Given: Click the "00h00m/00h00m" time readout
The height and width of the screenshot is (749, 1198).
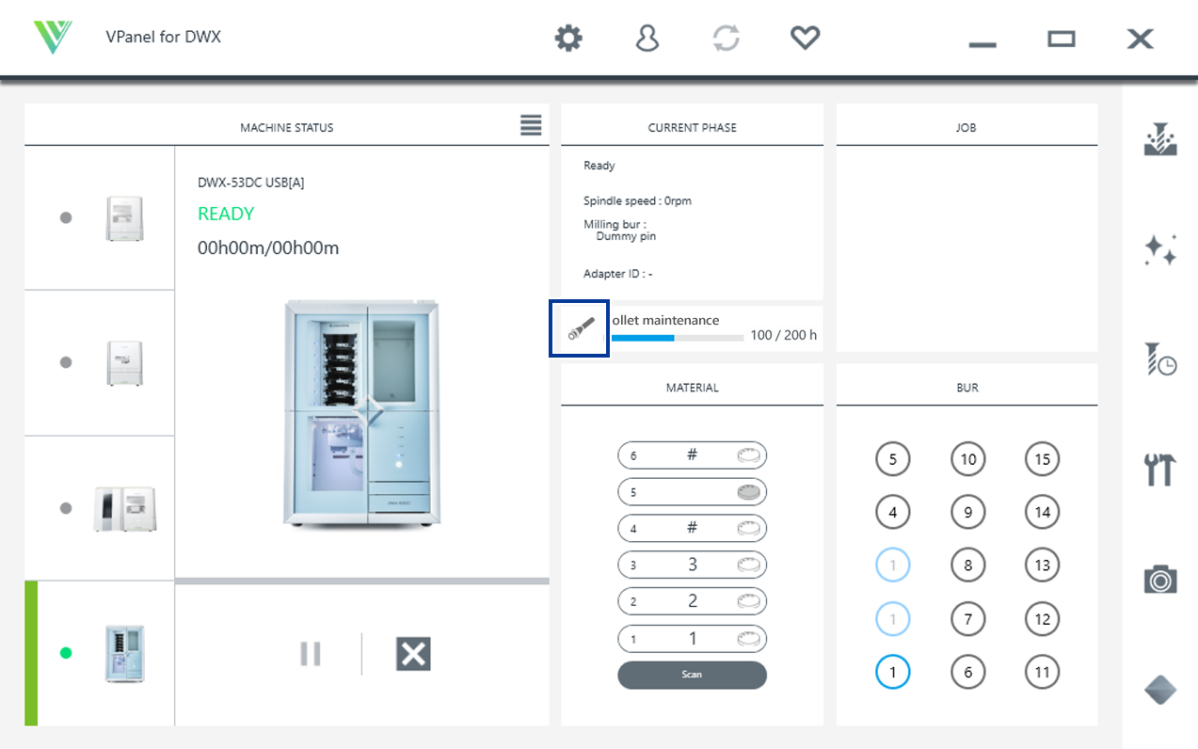Looking at the screenshot, I should click(x=268, y=247).
